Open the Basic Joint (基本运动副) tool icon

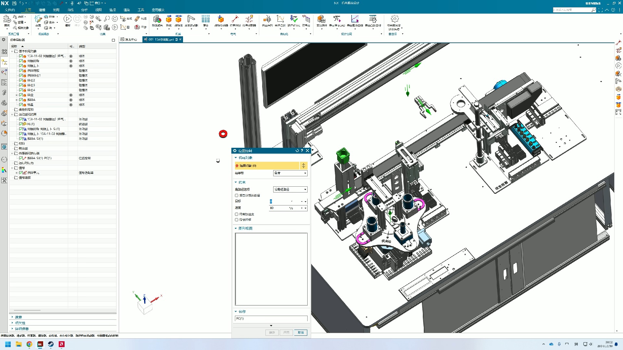pyautogui.click(x=191, y=19)
